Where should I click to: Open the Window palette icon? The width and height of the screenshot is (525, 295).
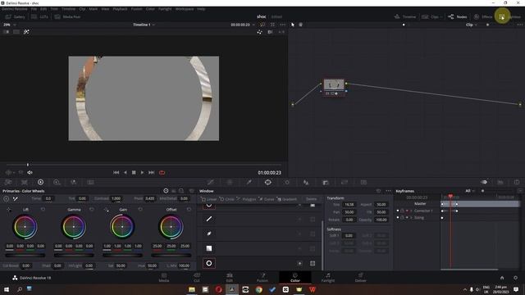(x=268, y=182)
